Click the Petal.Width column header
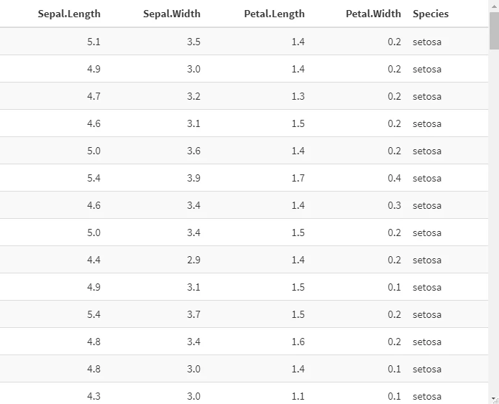This screenshot has height=404, width=499. click(x=373, y=14)
